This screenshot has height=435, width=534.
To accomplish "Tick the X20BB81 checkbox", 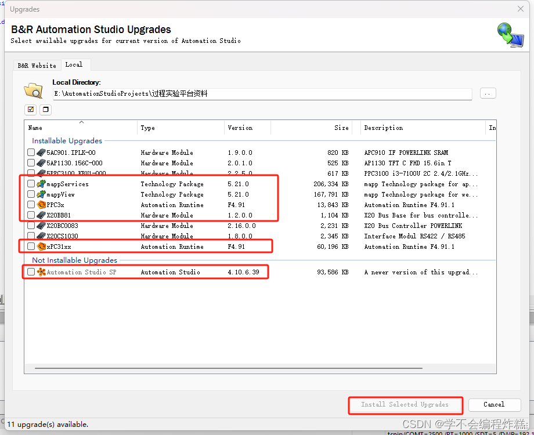I will pos(31,215).
